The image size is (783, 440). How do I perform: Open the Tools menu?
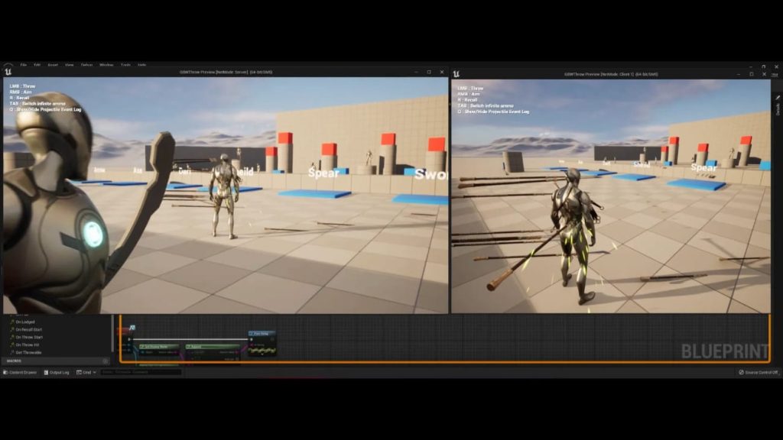pyautogui.click(x=125, y=65)
